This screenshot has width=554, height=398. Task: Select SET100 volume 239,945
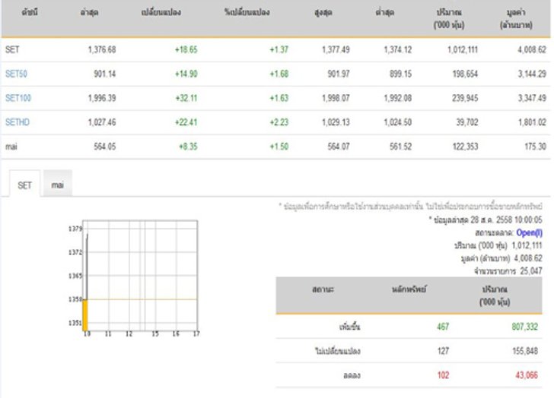pos(465,98)
